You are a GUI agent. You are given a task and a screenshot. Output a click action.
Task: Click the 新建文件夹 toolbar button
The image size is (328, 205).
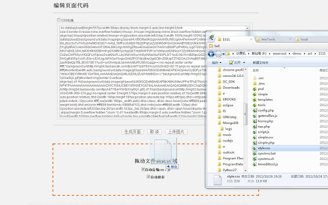(x=260, y=63)
